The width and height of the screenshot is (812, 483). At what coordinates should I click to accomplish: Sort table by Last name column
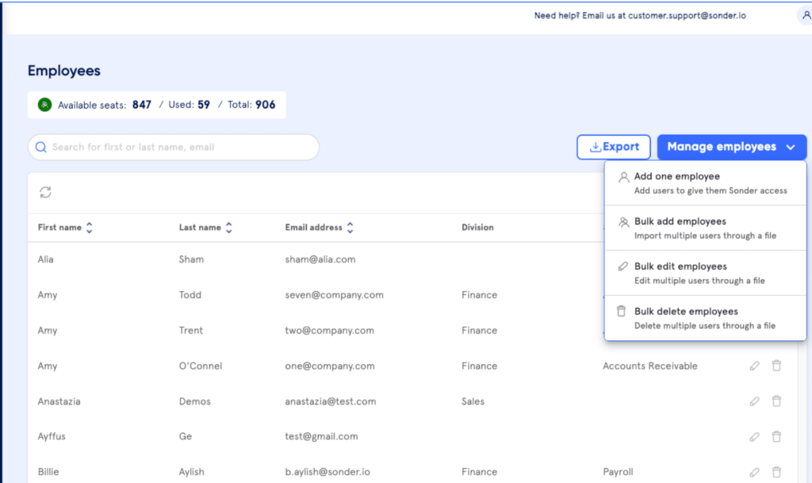pos(228,228)
